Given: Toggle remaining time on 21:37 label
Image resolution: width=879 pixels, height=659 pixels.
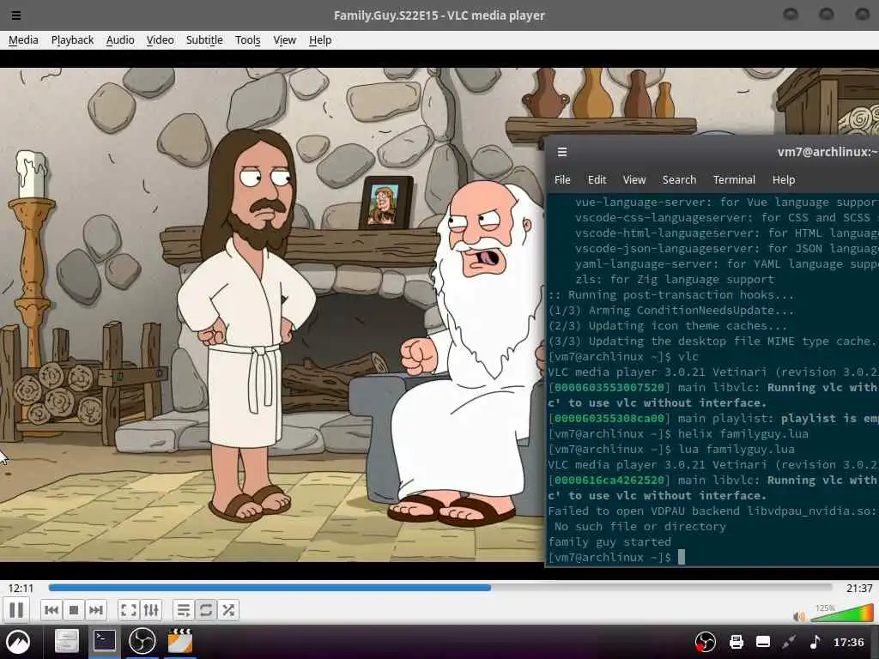Looking at the screenshot, I should tap(859, 589).
